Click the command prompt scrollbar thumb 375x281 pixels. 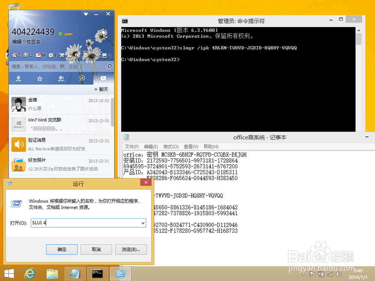point(358,39)
